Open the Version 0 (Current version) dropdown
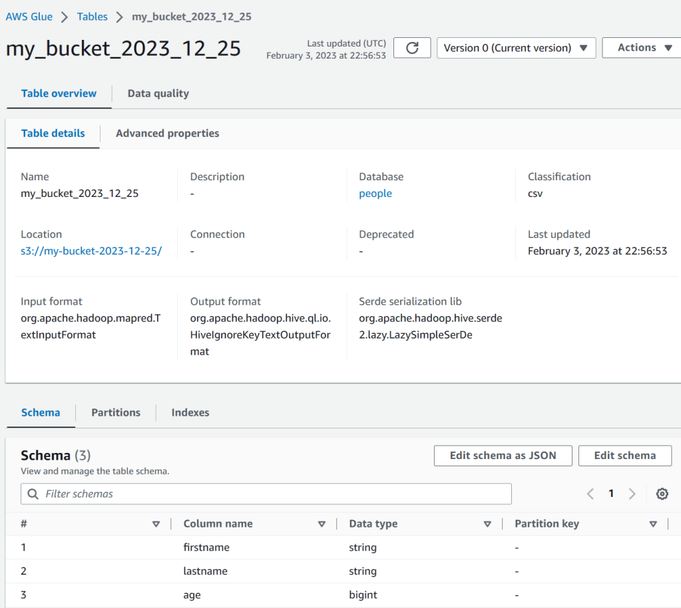 point(516,48)
